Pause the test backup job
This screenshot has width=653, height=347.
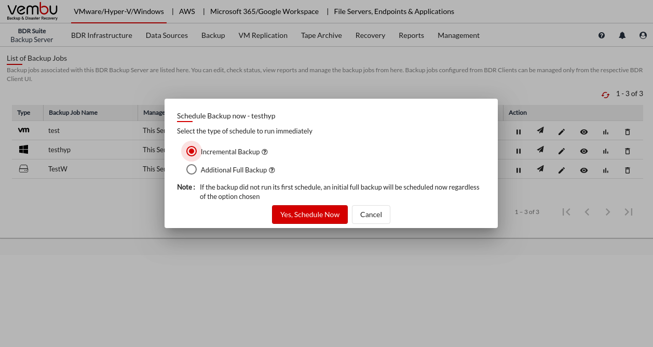click(x=518, y=132)
